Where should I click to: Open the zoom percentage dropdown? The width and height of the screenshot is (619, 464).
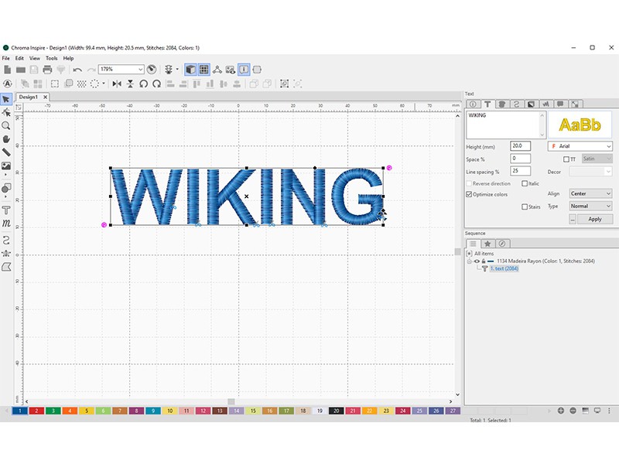[x=121, y=70]
